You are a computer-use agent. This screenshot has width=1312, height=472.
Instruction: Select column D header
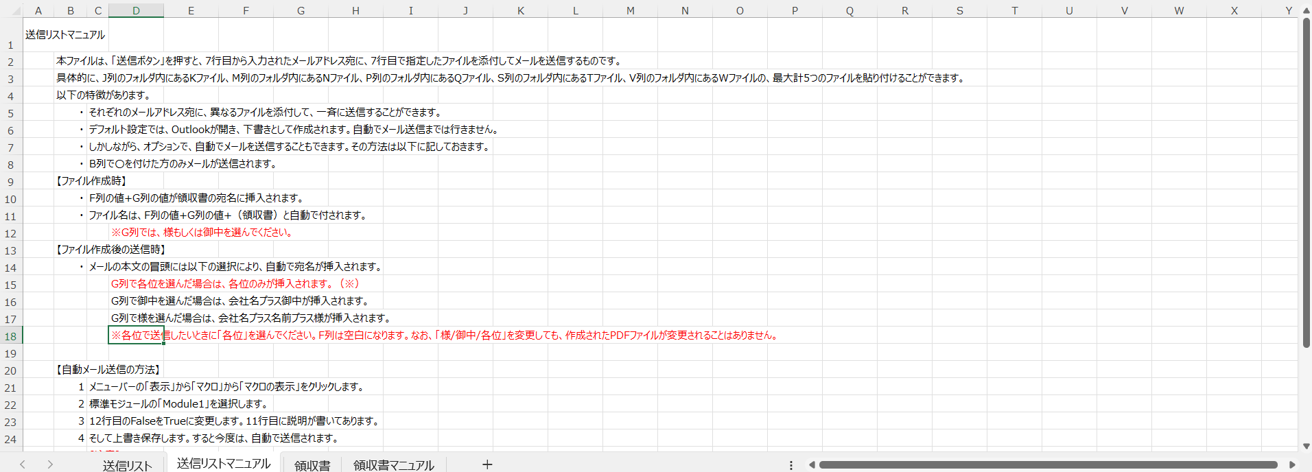coord(136,10)
